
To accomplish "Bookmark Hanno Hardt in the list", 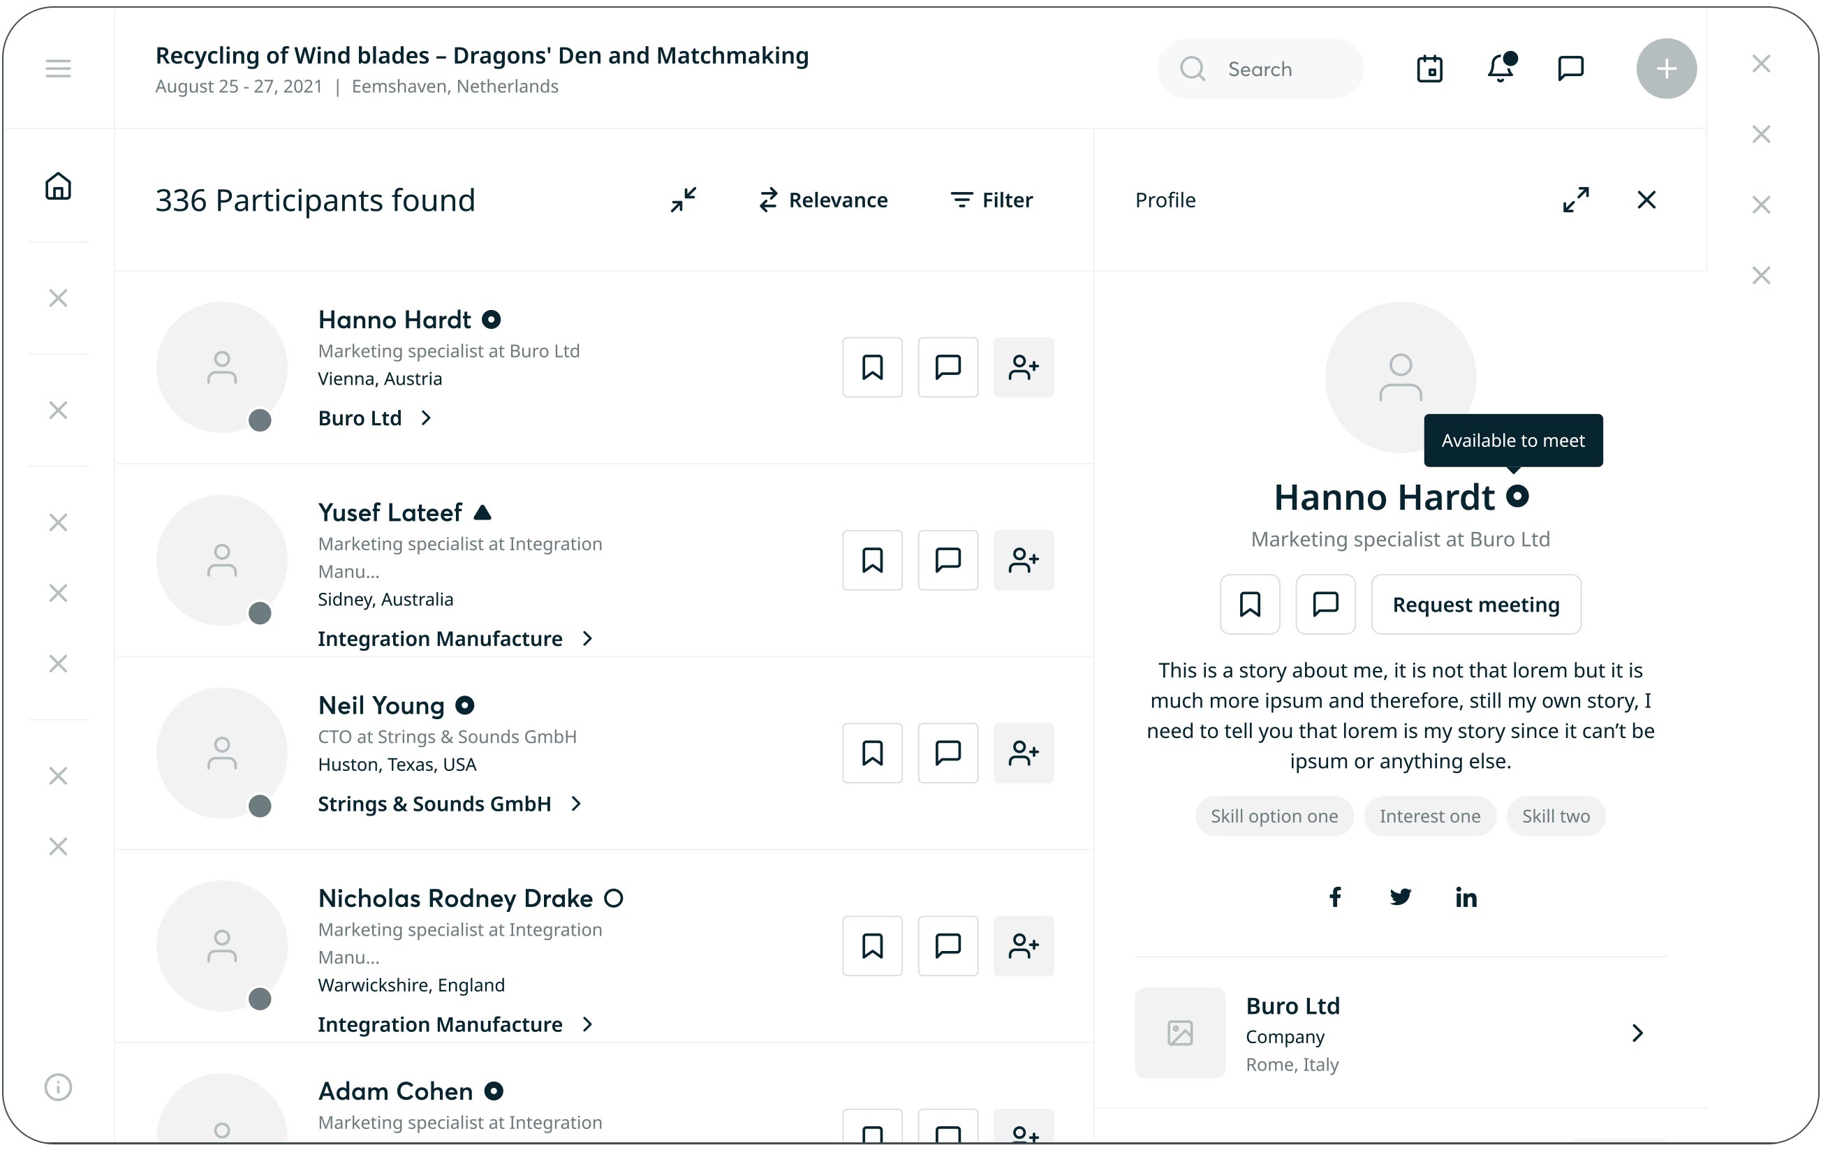I will click(x=872, y=367).
